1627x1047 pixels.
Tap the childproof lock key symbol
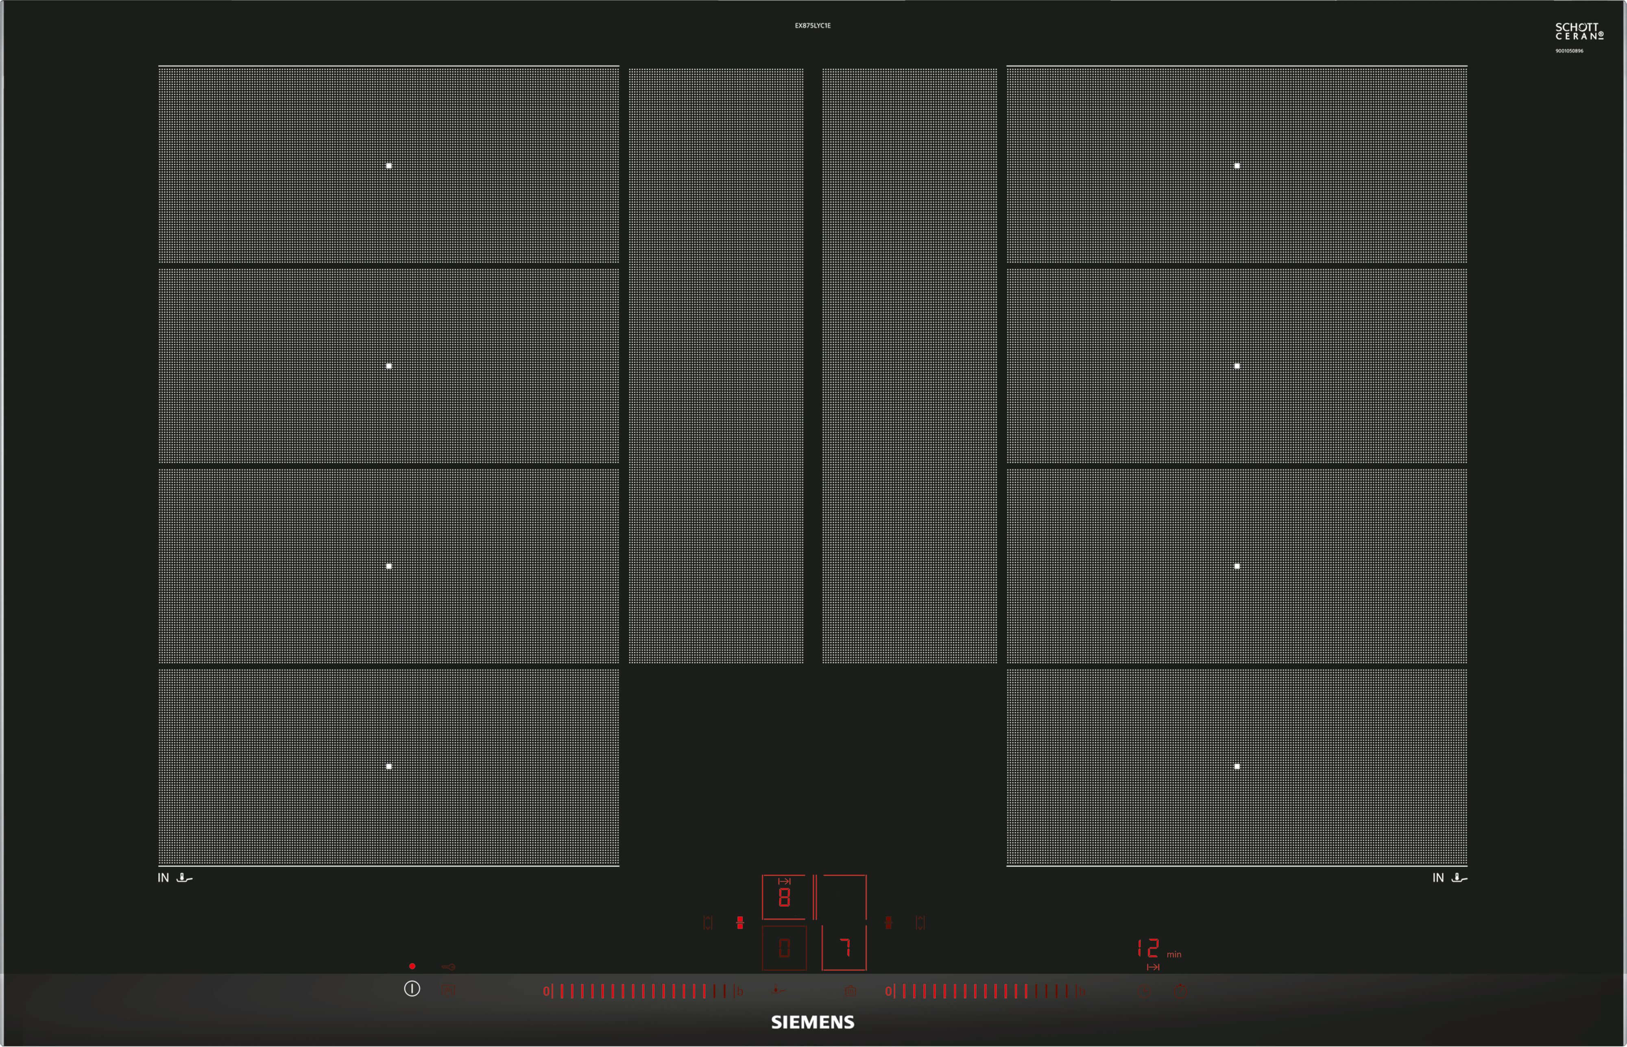point(448,967)
